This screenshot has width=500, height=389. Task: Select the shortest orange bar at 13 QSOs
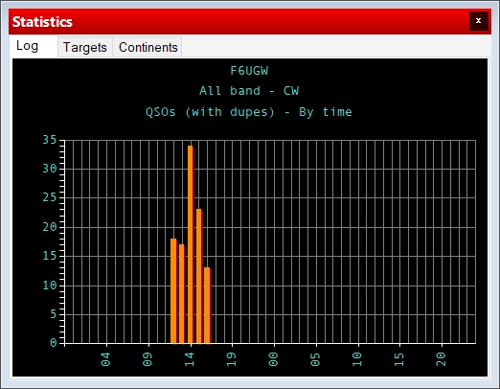tap(208, 306)
